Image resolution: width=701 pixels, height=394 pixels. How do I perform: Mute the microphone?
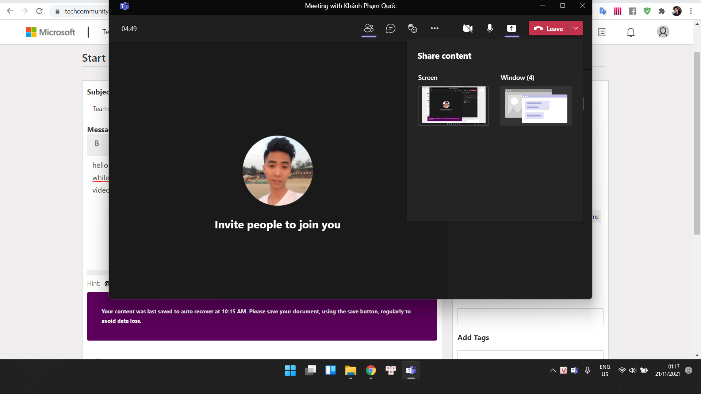[x=490, y=28]
